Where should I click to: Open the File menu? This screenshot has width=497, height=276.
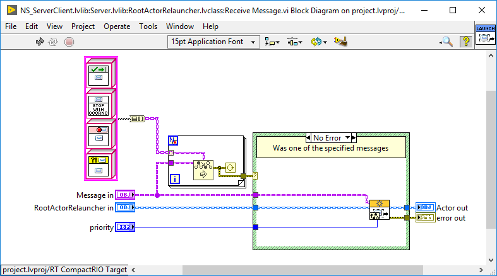coord(11,26)
